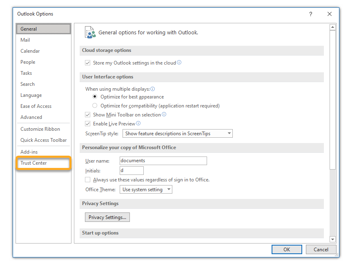Disable Enable Live Preview checkbox
Viewport: 350px width, 266px height.
(87, 124)
